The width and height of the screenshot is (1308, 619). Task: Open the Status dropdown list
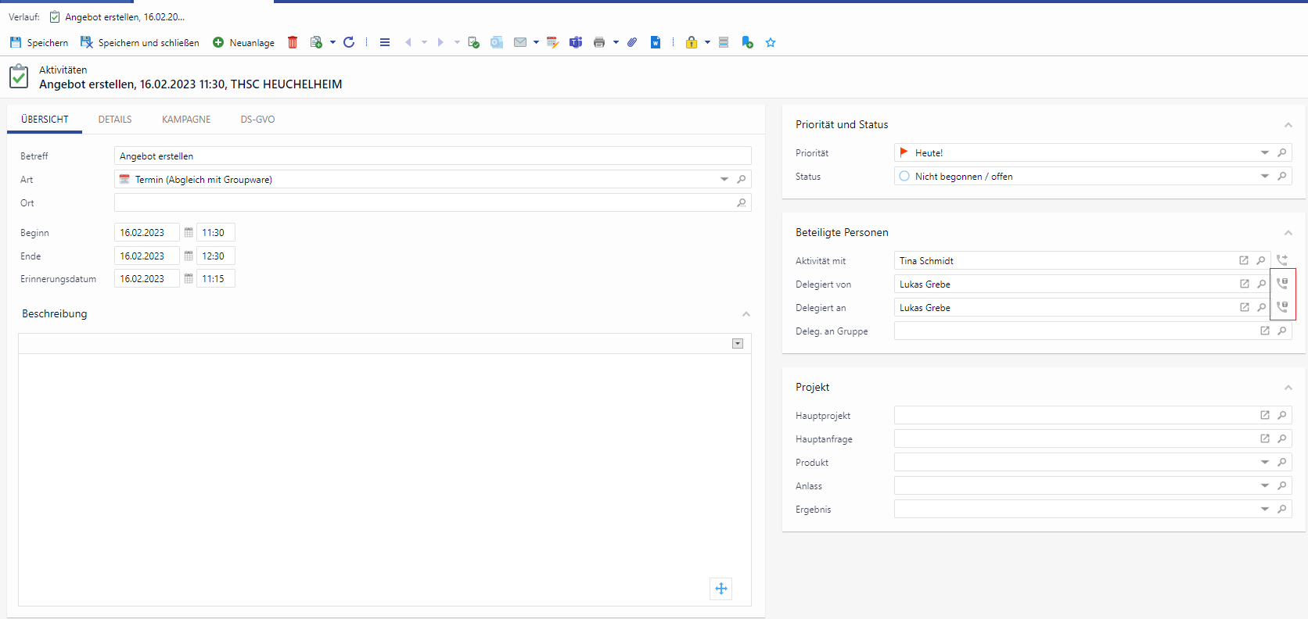click(1264, 177)
